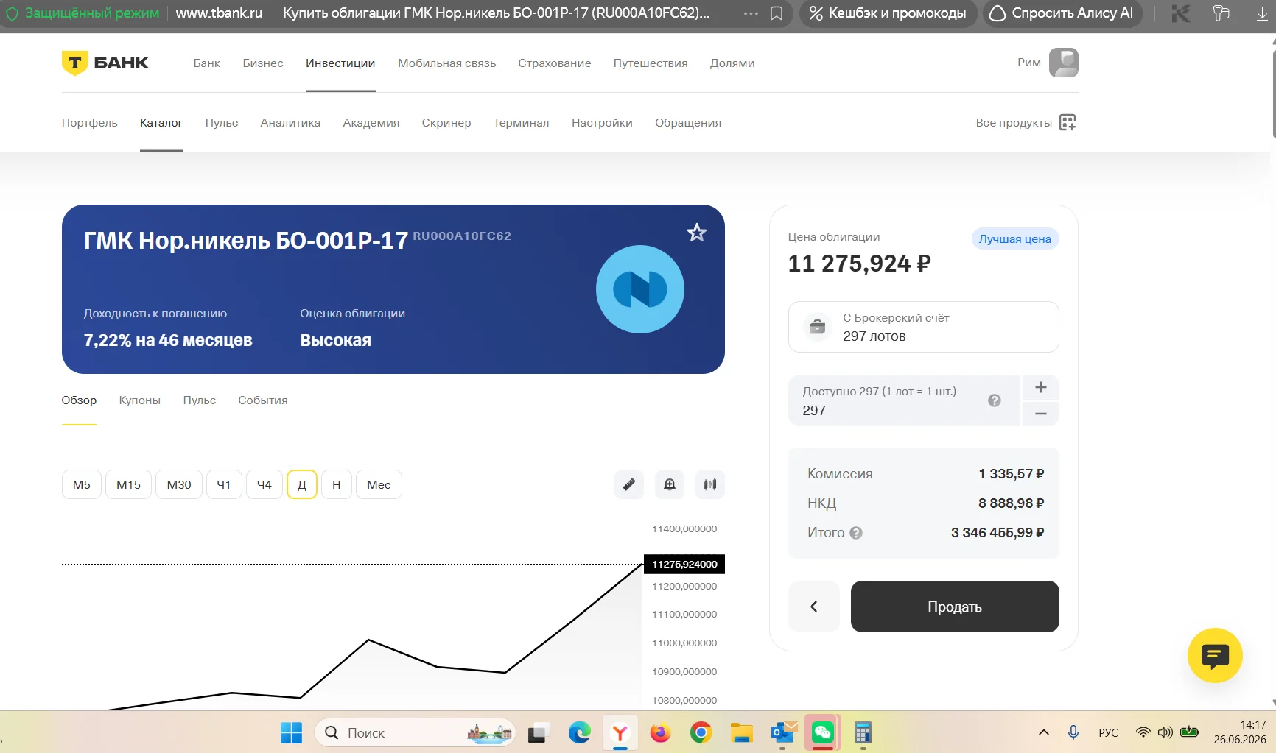
Task: Select the M30 chart timeframe
Action: 179,484
